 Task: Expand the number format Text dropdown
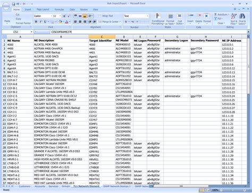pos(147,16)
